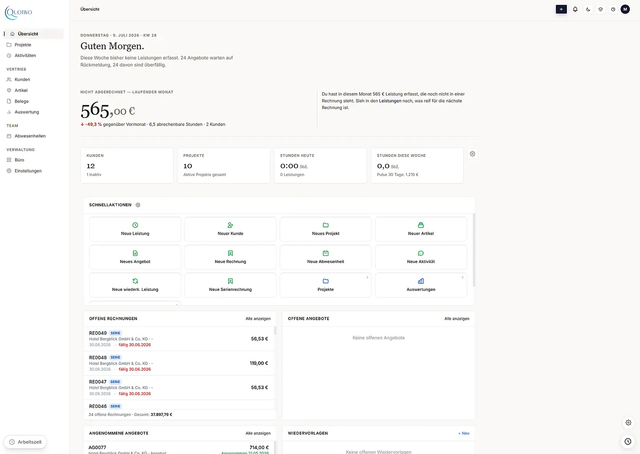Toggle dark mode with the moon icon
Viewport: 640px width, 454px height.
[x=588, y=9]
